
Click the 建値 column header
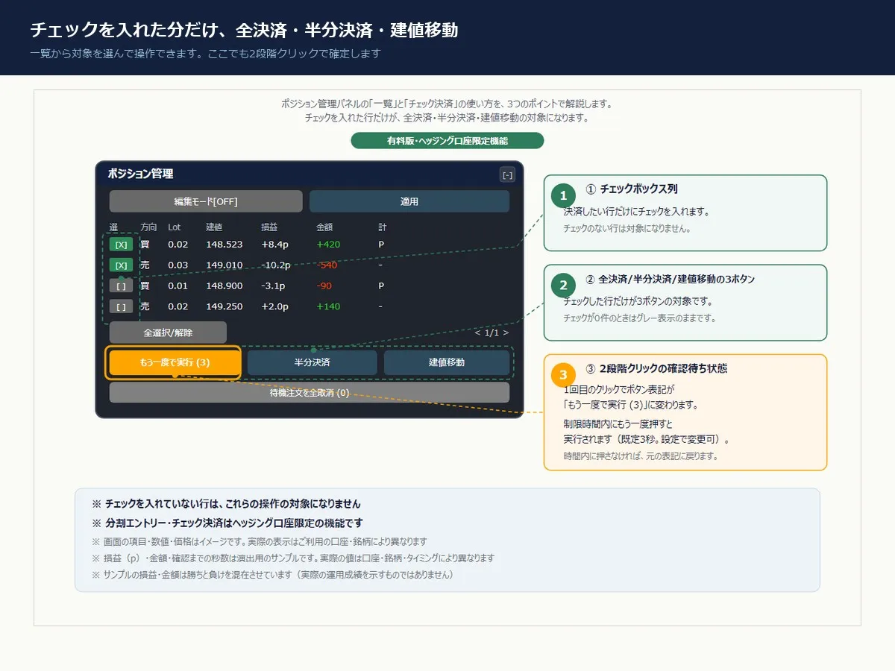pyautogui.click(x=214, y=227)
